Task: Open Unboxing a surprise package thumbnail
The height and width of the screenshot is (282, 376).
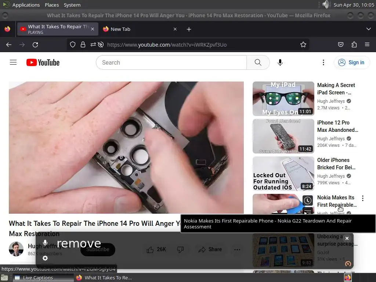Action: pos(283,250)
